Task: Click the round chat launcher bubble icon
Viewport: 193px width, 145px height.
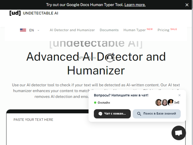Action: point(179,133)
